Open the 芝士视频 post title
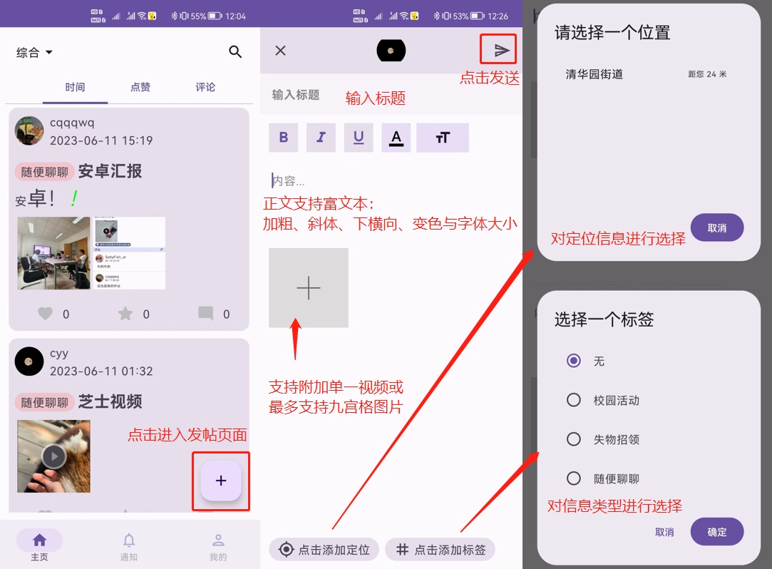 point(110,401)
